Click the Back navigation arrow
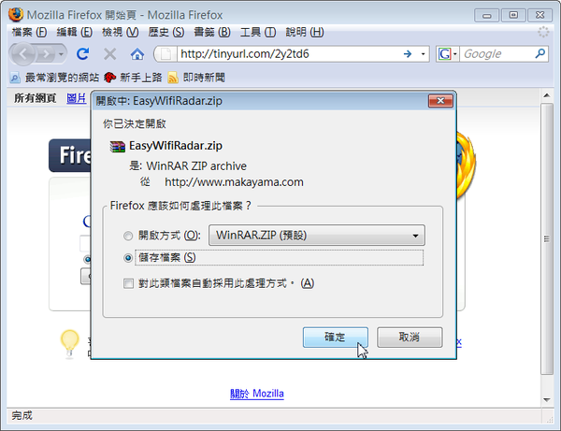The image size is (561, 431). [23, 54]
